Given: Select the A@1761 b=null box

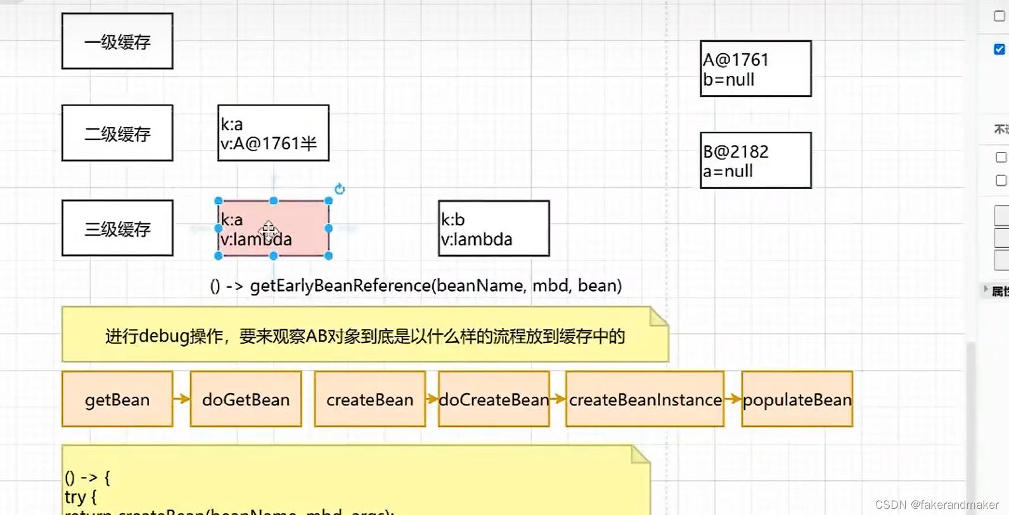Looking at the screenshot, I should pos(755,68).
